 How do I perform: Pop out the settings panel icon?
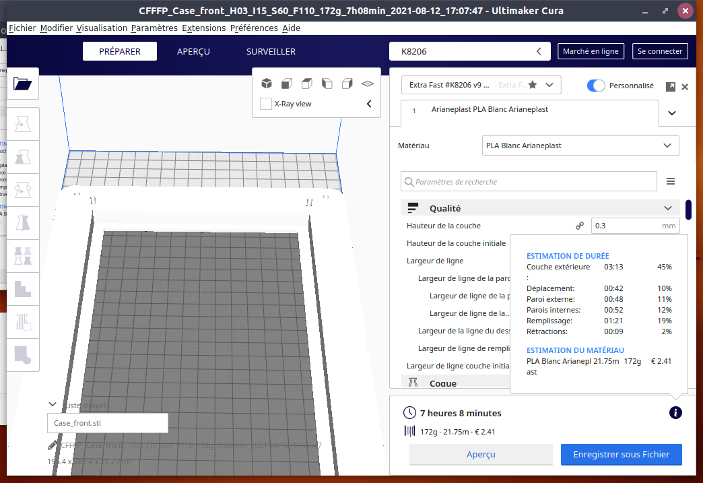tap(670, 86)
